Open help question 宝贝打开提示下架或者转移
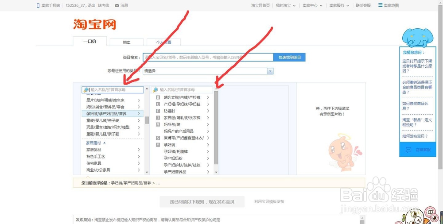 pos(417,66)
